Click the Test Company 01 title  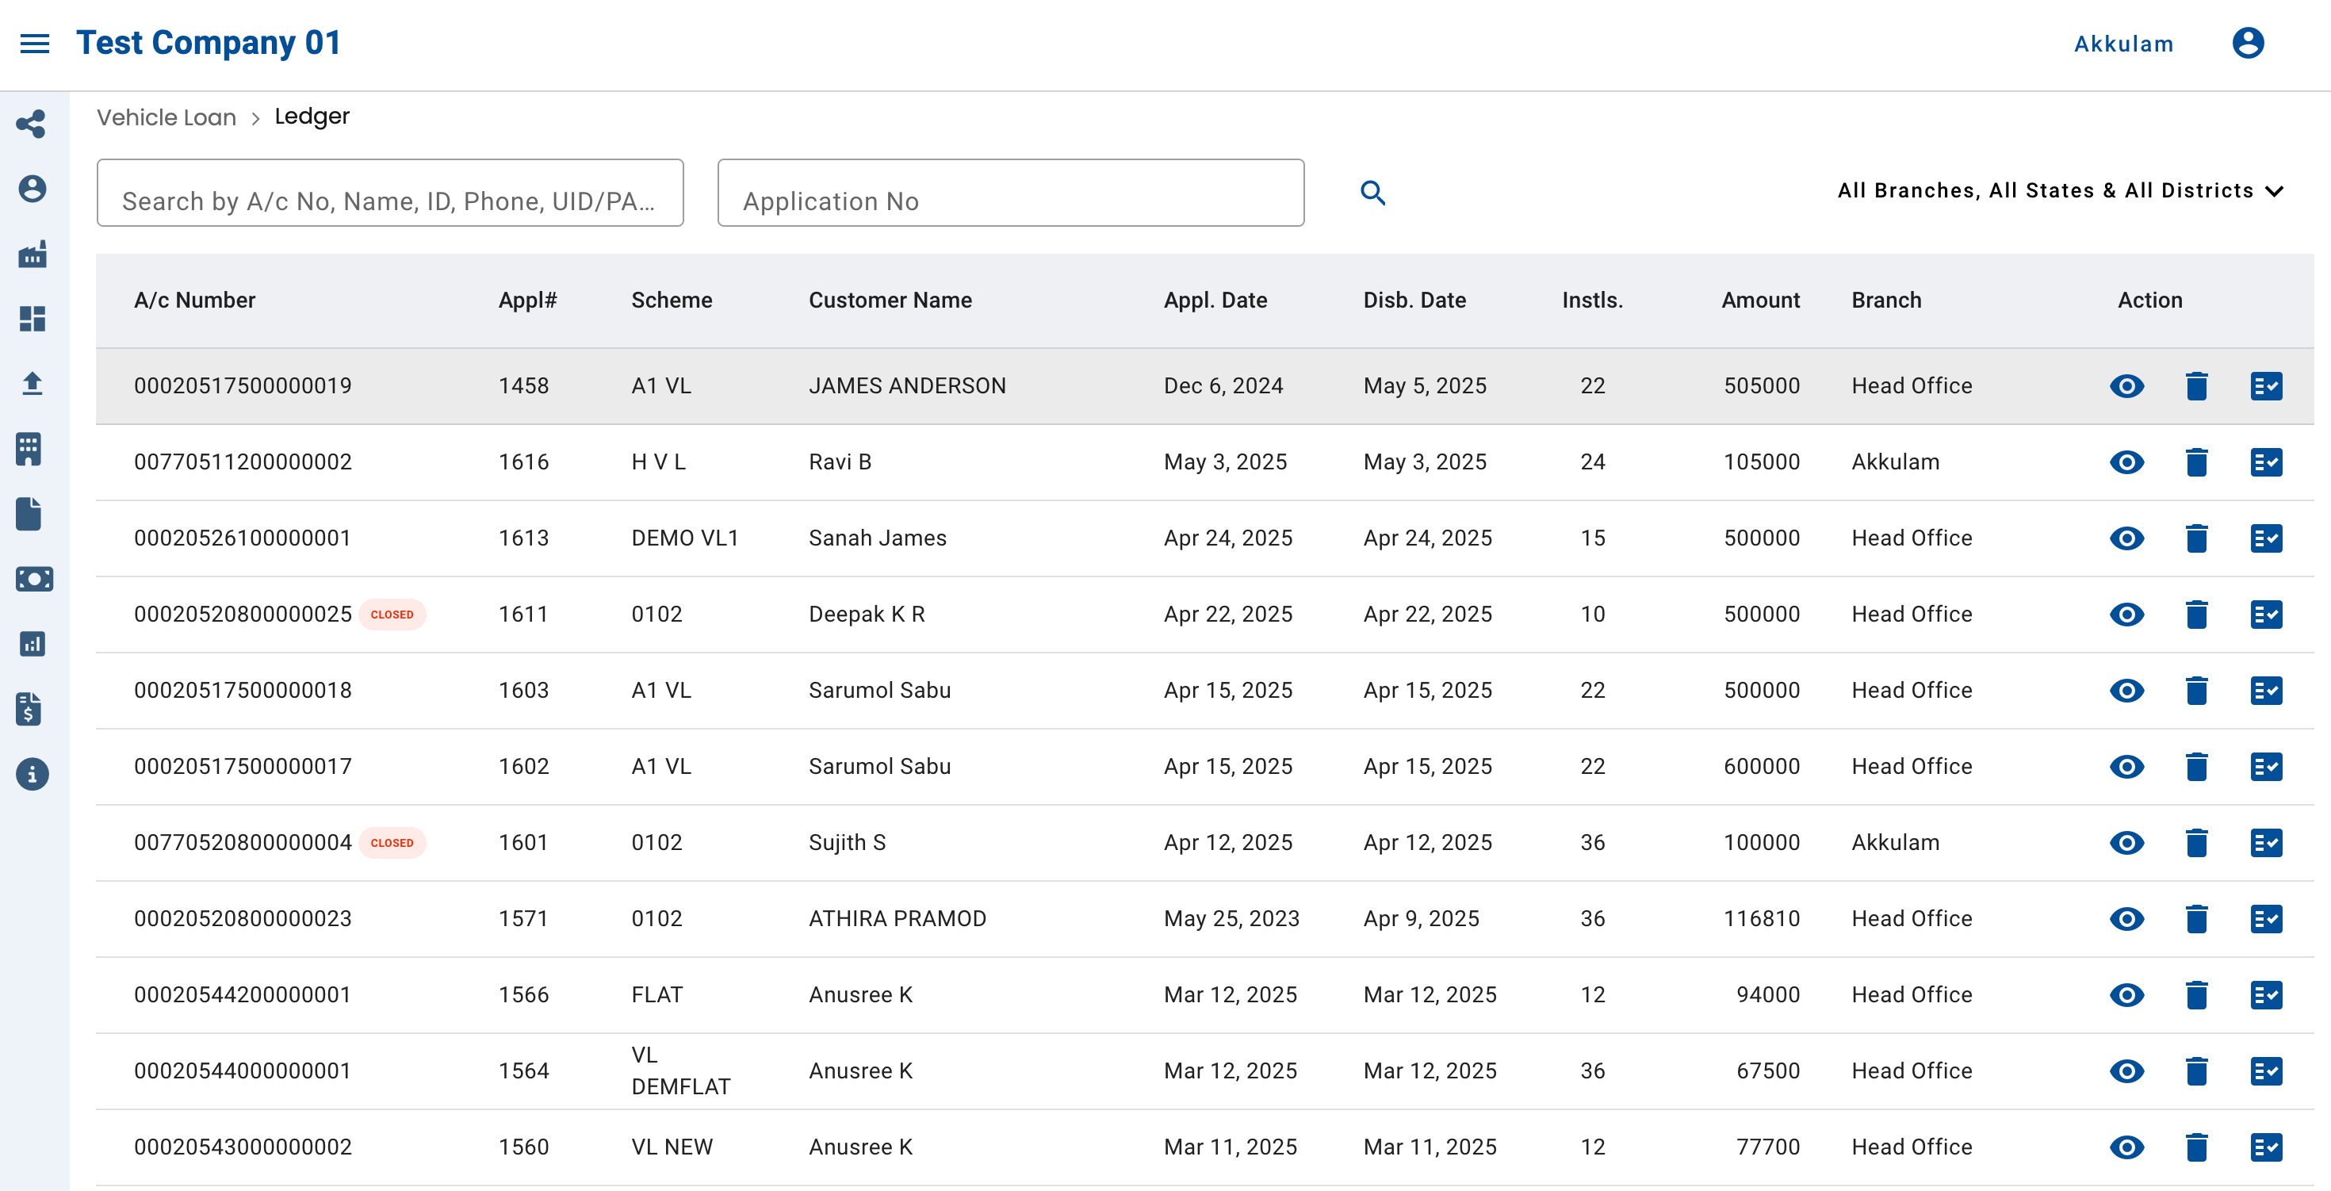pos(208,43)
